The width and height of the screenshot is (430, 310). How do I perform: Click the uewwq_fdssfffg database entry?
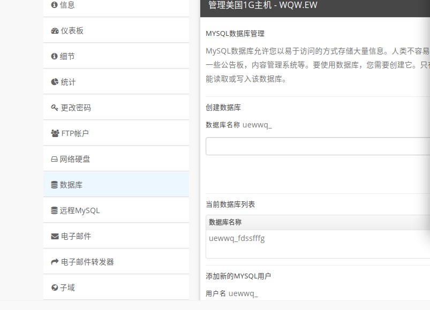[237, 238]
